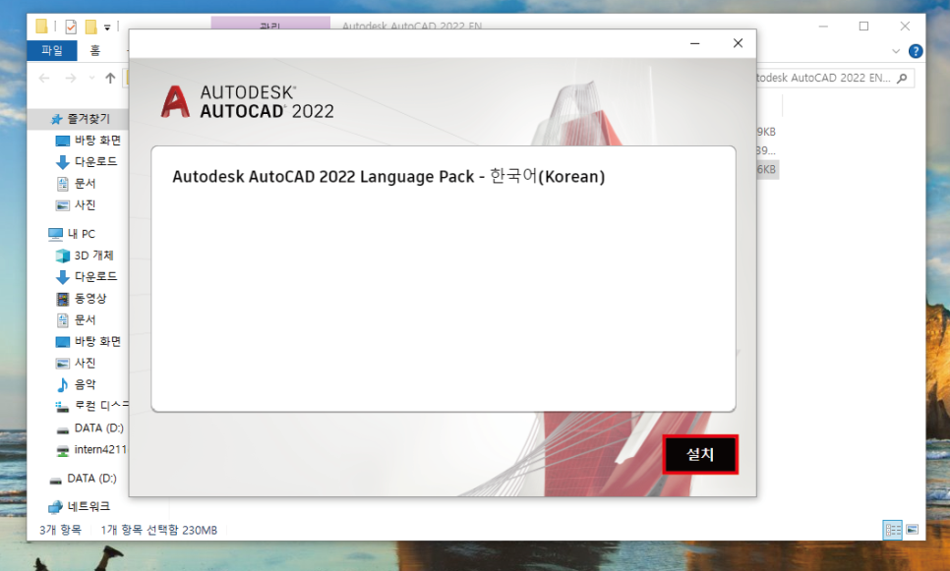Image resolution: width=950 pixels, height=571 pixels.
Task: Switch to details view layout
Action: click(893, 530)
